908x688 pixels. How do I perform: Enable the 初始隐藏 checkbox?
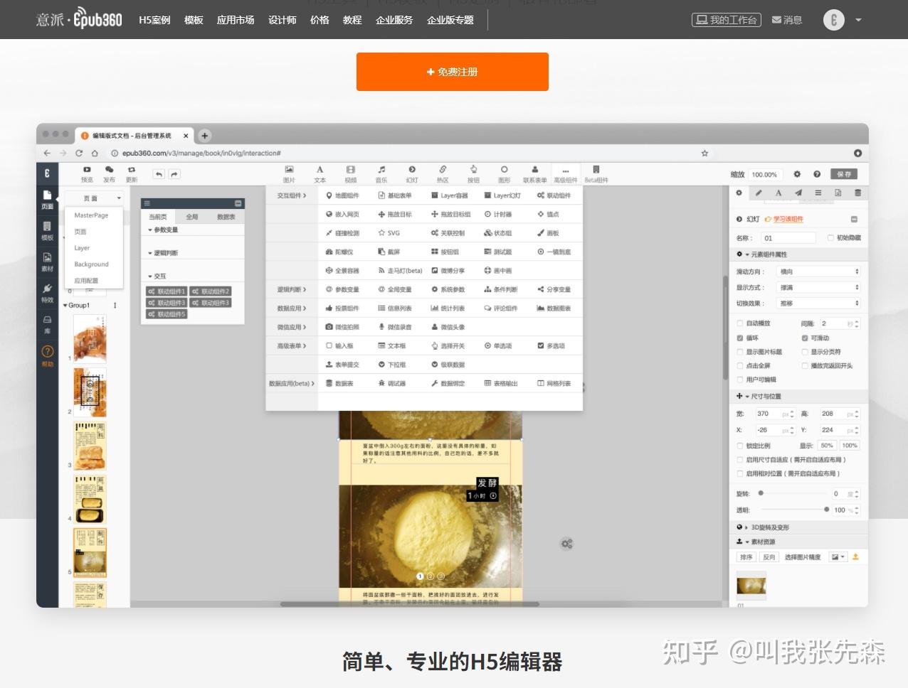(830, 237)
